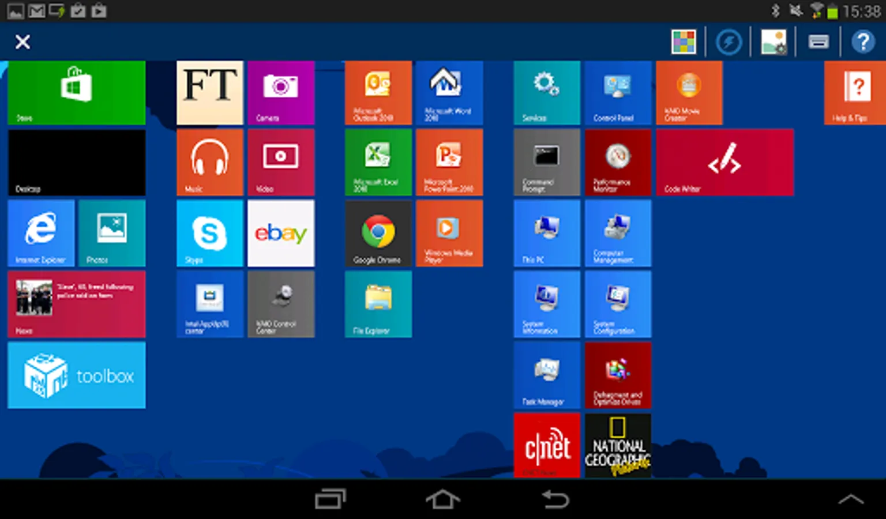Open the Code Writer tile

point(724,163)
